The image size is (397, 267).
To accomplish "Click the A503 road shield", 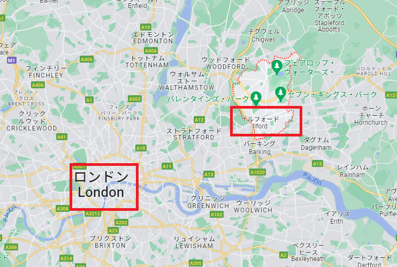I will [x=135, y=99].
